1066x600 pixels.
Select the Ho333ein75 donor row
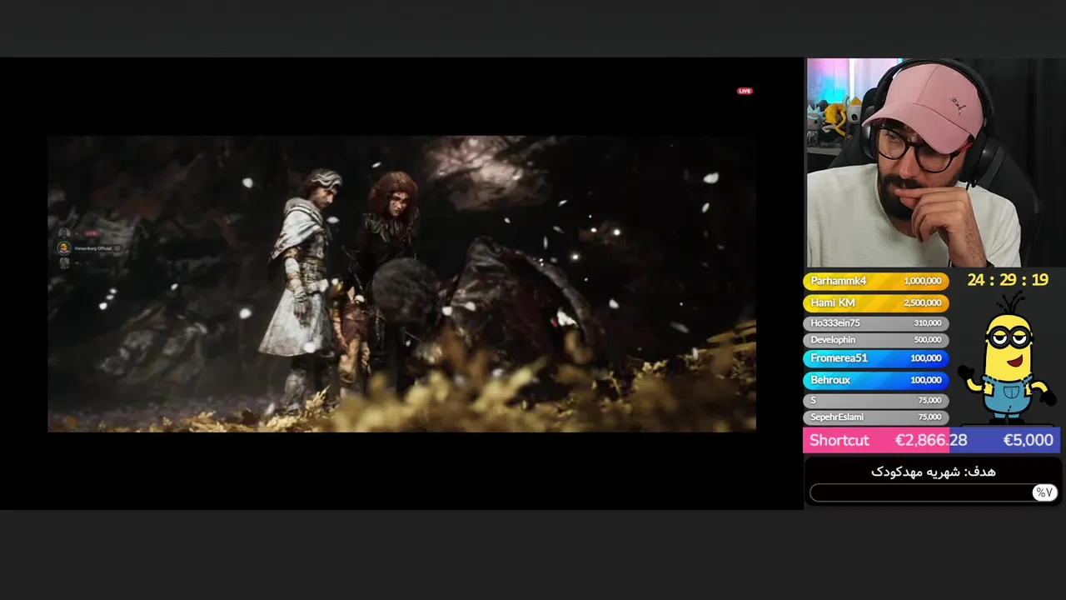coord(875,322)
